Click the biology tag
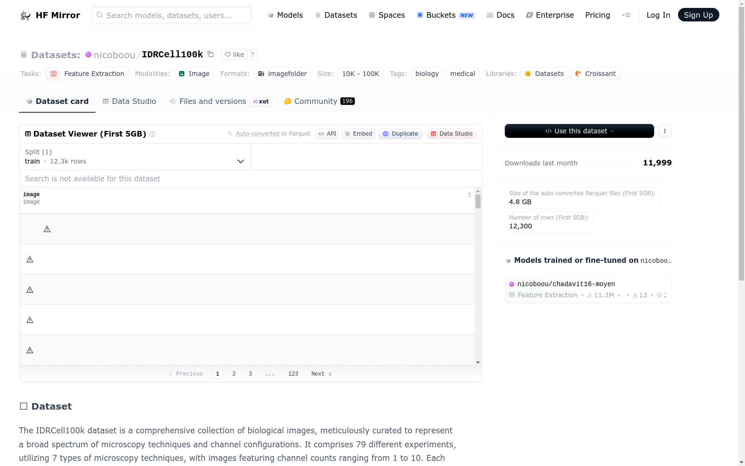745x466 pixels. [x=427, y=74]
